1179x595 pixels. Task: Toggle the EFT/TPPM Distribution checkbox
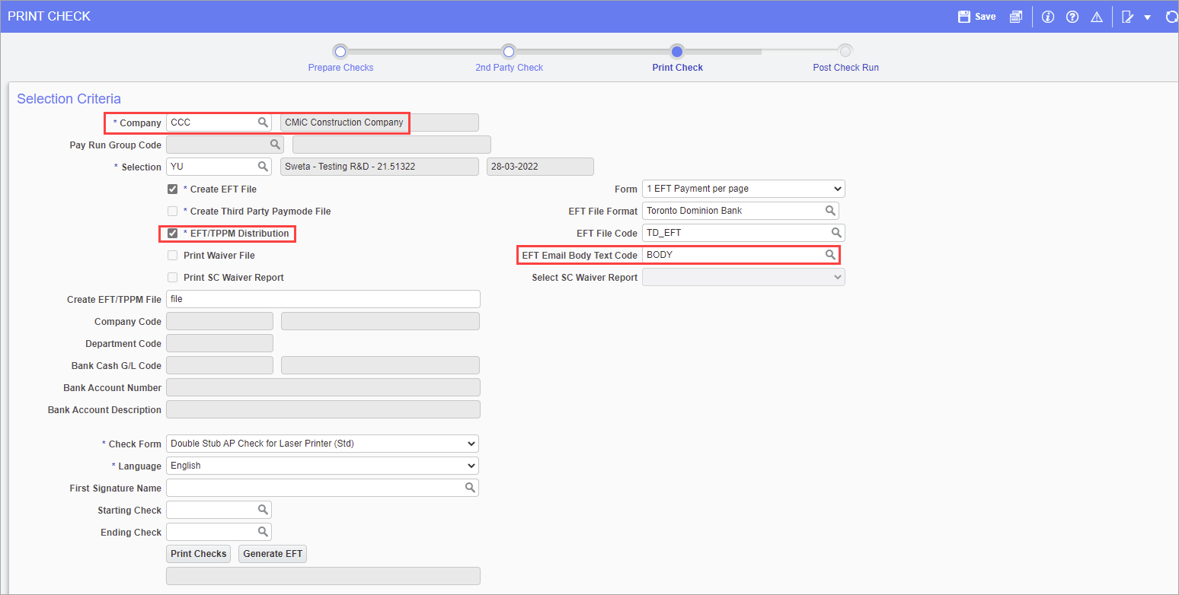[172, 233]
